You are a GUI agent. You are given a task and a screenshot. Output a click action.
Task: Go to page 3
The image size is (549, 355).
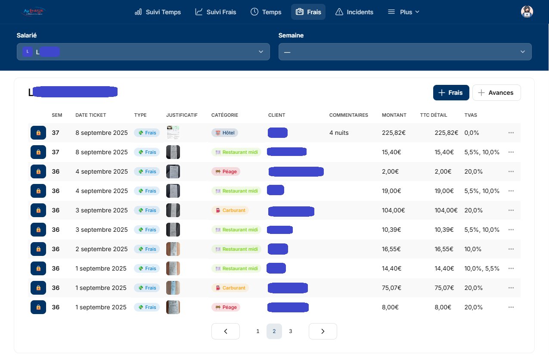[291, 331]
